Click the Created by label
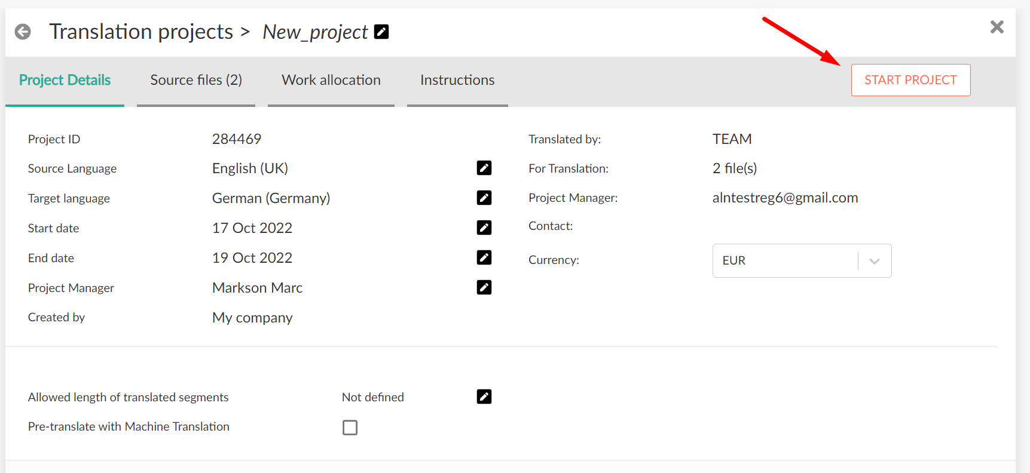Image resolution: width=1030 pixels, height=473 pixels. click(56, 318)
